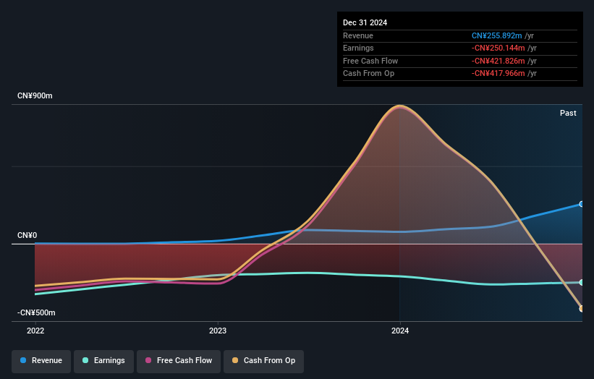Click the -CN¥500m y-axis label

pos(36,312)
